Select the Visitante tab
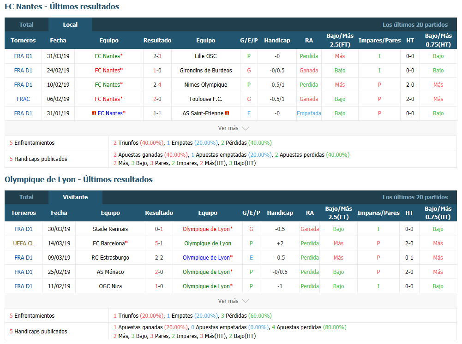This screenshot has width=462, height=344. pos(75,197)
